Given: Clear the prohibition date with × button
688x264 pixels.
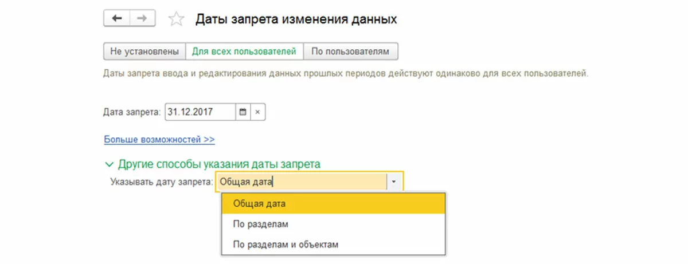Looking at the screenshot, I should click(257, 112).
